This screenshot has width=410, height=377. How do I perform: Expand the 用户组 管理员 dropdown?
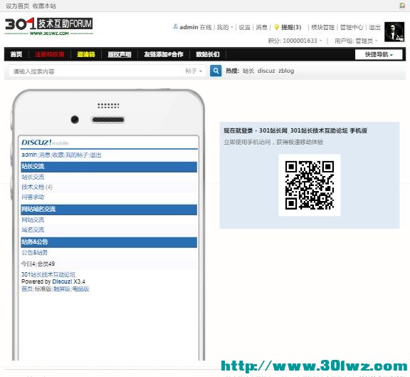click(356, 41)
